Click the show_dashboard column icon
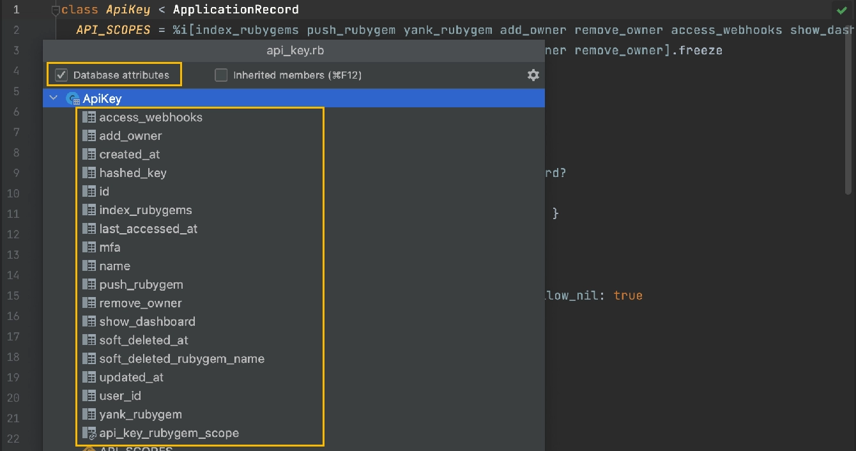 (x=89, y=321)
